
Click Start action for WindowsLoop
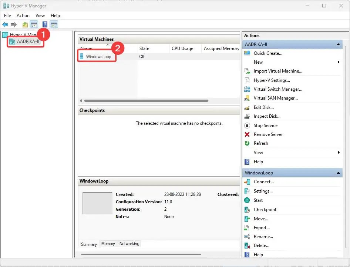(x=258, y=200)
